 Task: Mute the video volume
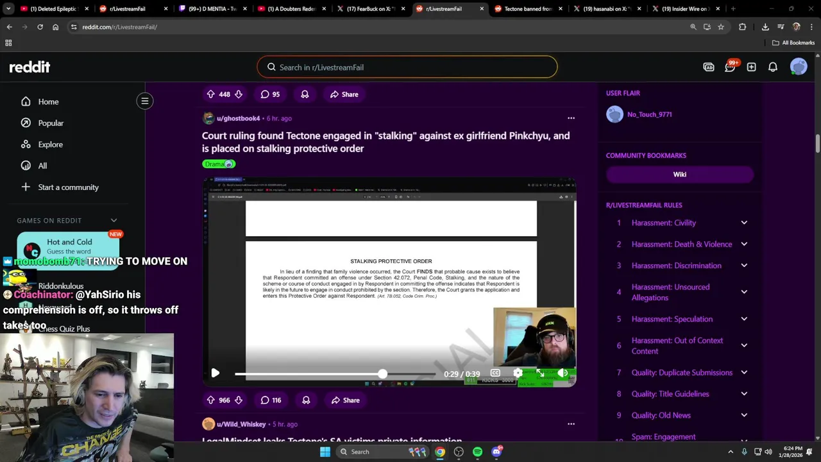[x=563, y=373]
